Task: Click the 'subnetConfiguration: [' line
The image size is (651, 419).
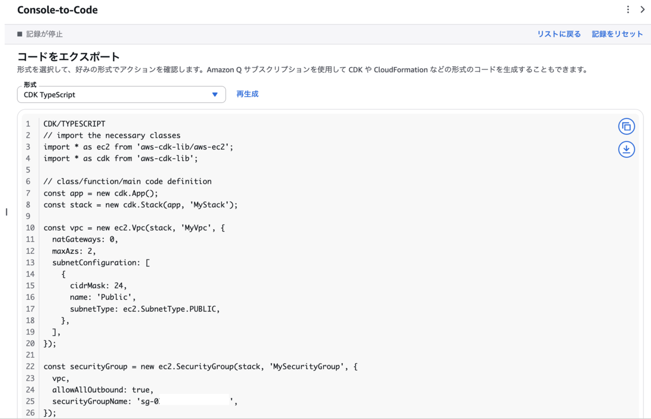Action: pyautogui.click(x=101, y=262)
